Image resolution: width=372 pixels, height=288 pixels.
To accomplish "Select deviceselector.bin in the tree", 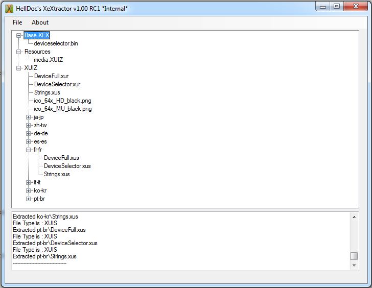I will 56,43.
